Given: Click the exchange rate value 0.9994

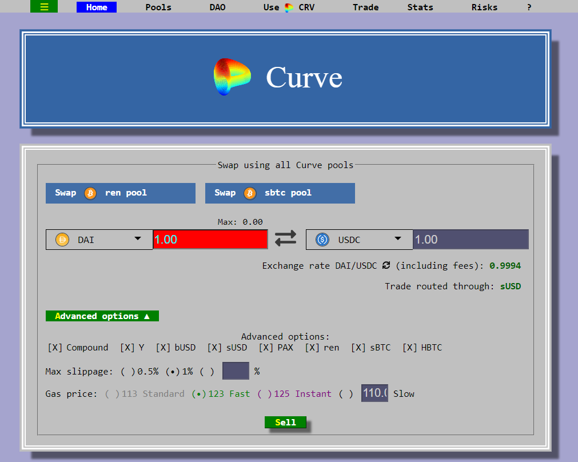Looking at the screenshot, I should pyautogui.click(x=505, y=265).
